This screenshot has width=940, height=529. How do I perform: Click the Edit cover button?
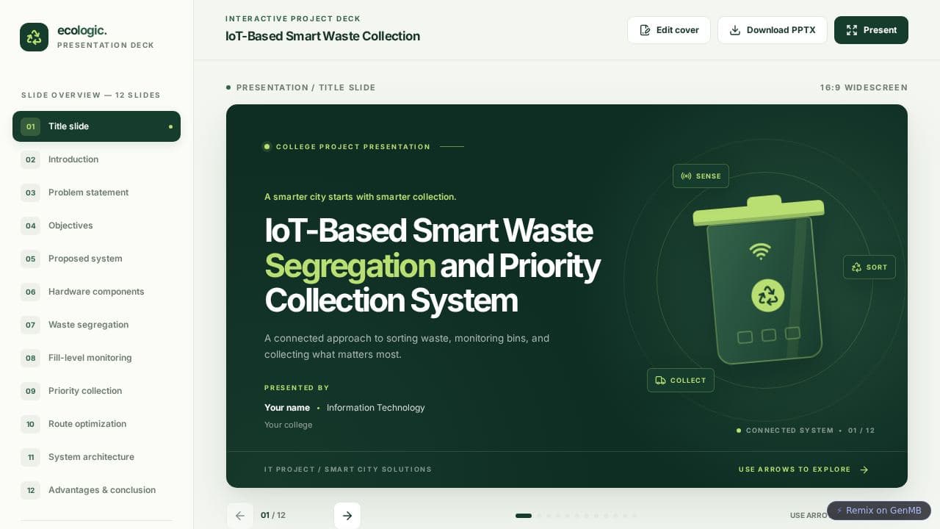click(669, 30)
